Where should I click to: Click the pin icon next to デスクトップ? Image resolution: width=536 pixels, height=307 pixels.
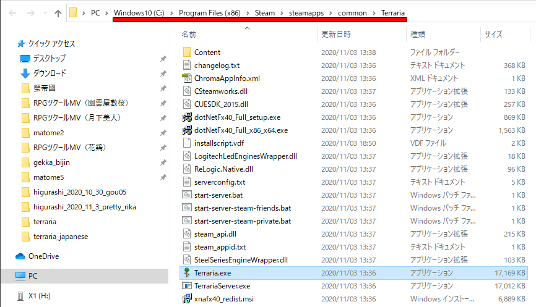[x=163, y=59]
